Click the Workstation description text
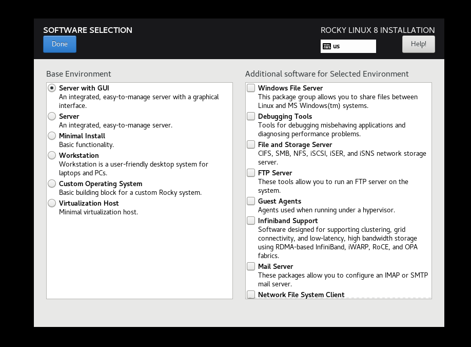Screen dimensions: 471x347 click(x=133, y=169)
